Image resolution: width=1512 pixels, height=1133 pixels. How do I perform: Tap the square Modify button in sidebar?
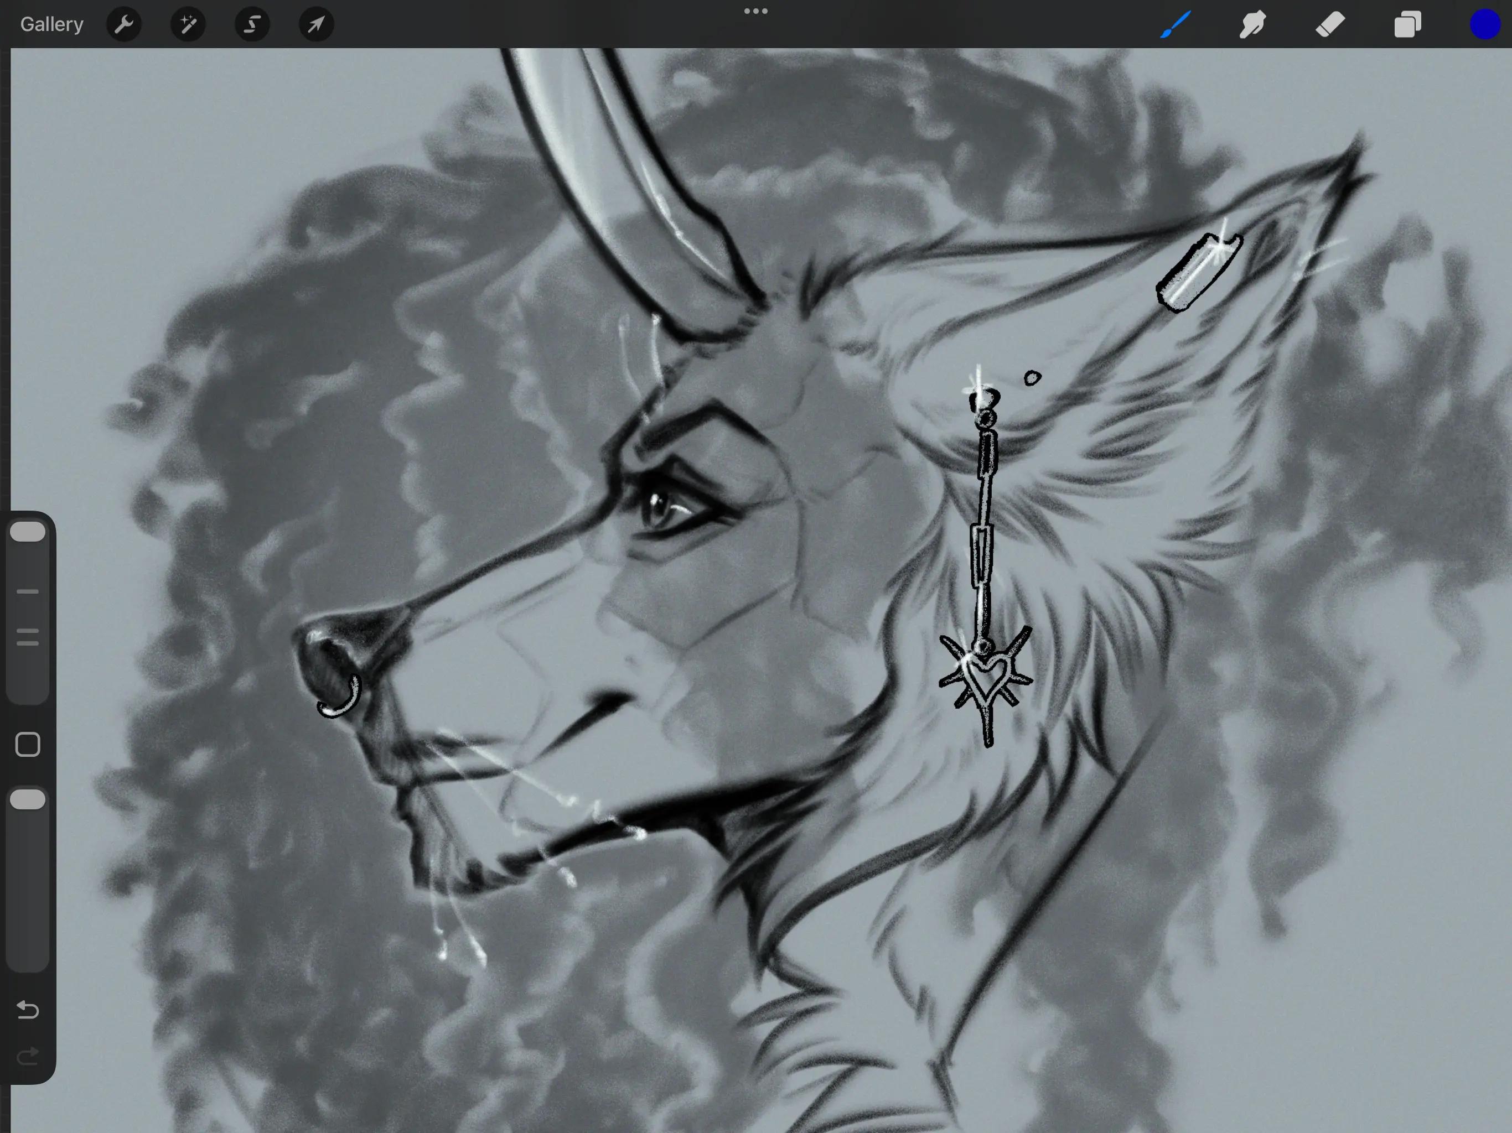28,745
